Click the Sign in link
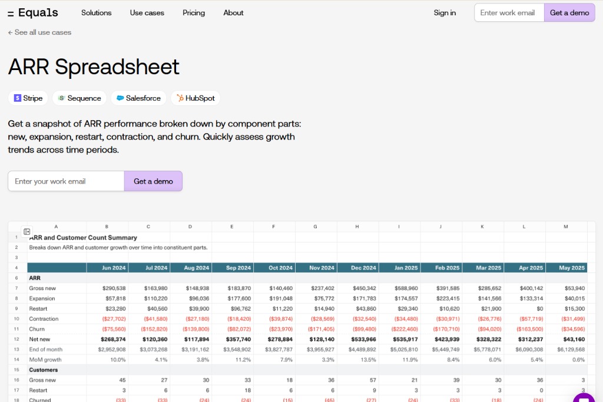603x402 pixels. [x=445, y=13]
